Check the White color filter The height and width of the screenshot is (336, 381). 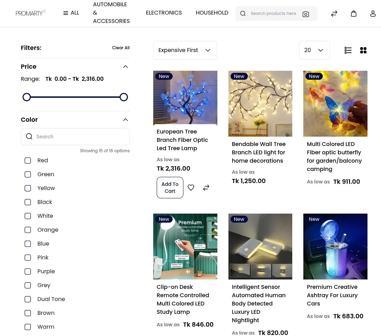click(28, 216)
